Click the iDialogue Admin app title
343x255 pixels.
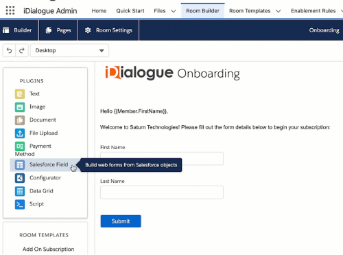click(x=50, y=11)
